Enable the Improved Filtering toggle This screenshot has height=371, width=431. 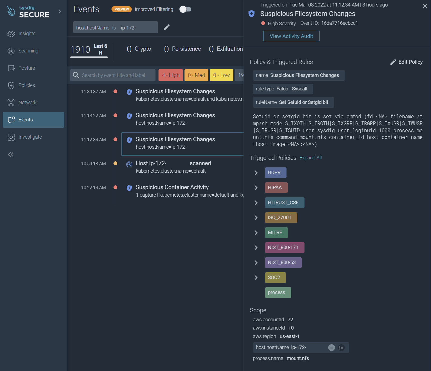[x=185, y=9]
